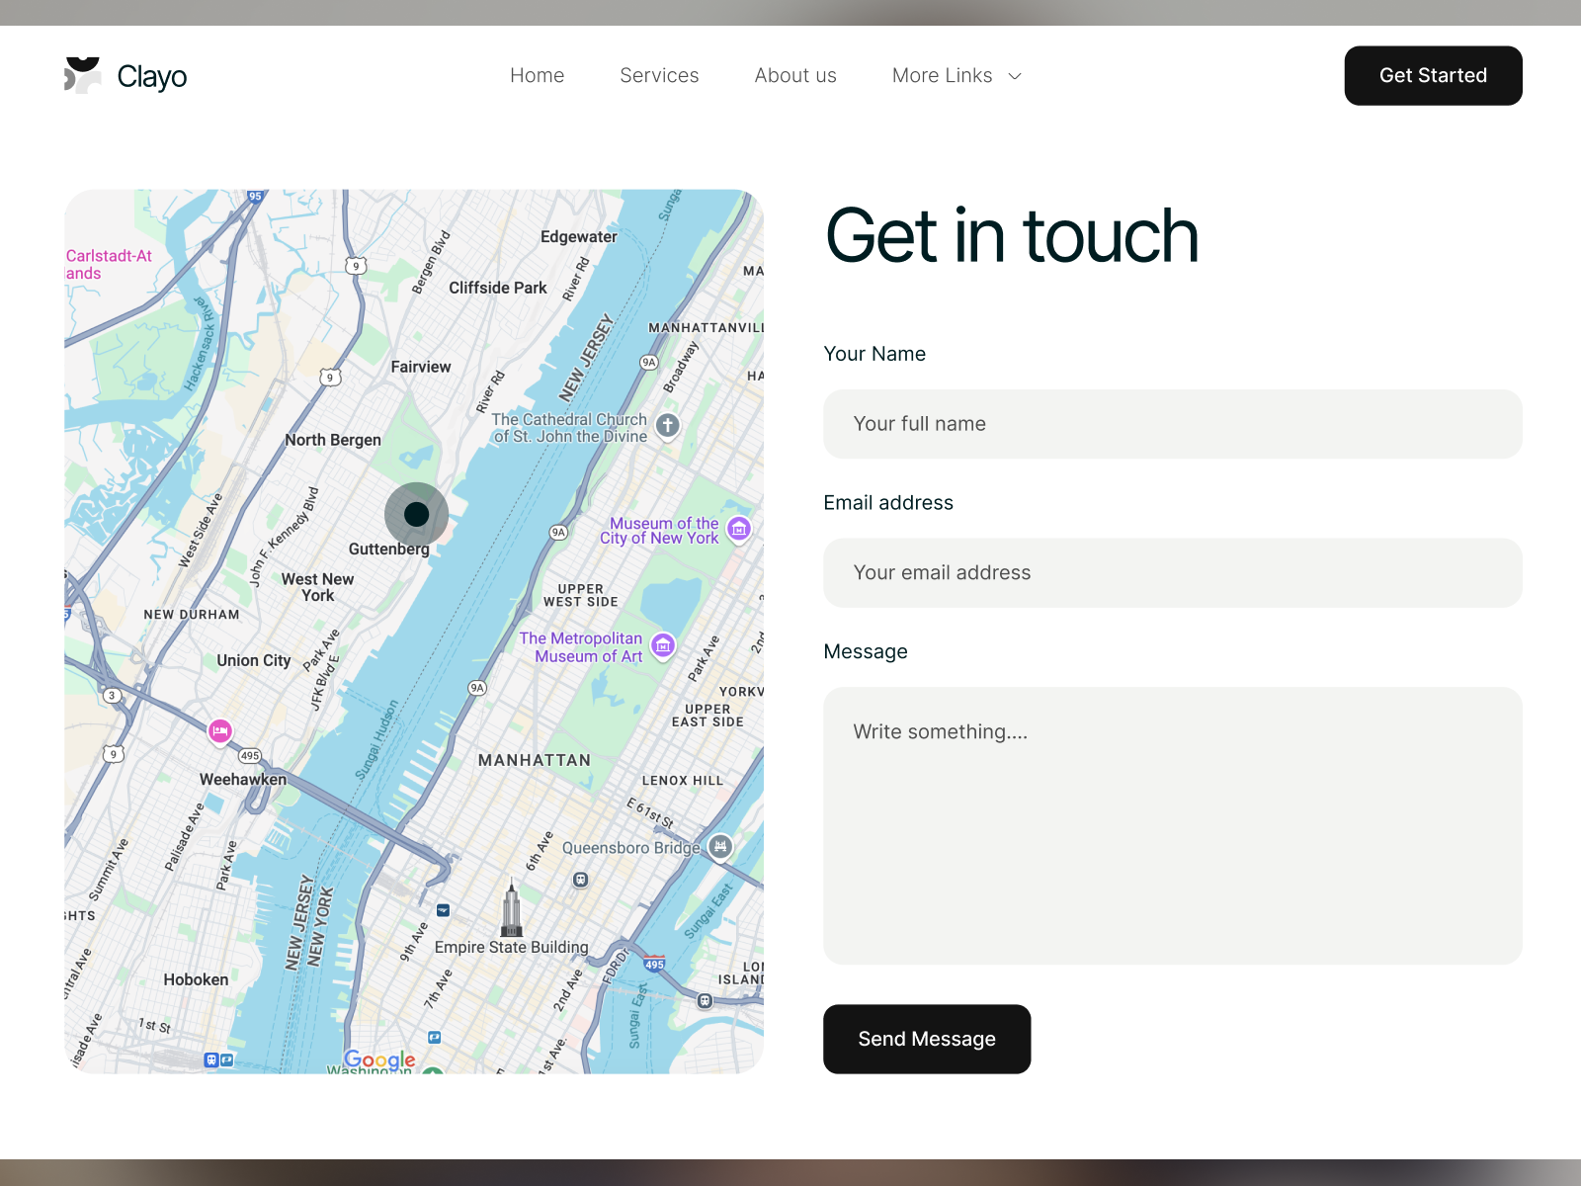
Task: Focus the Your email address field
Action: coord(1172,573)
